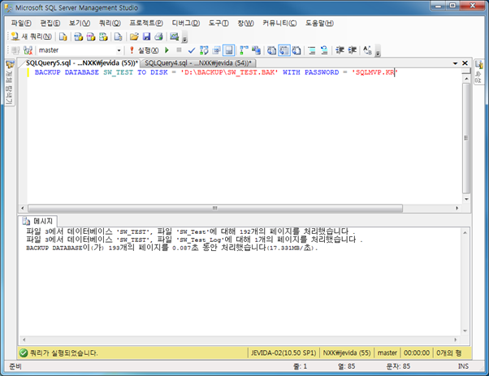Click the Cancel Executing Query stop icon

(x=179, y=50)
